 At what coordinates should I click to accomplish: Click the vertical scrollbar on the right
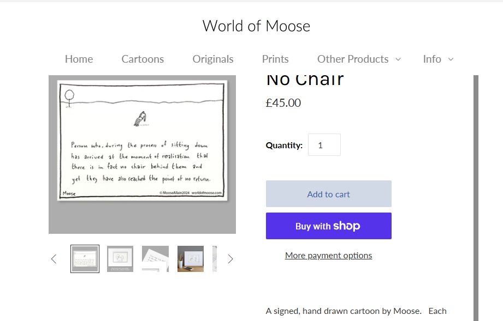coord(475,196)
